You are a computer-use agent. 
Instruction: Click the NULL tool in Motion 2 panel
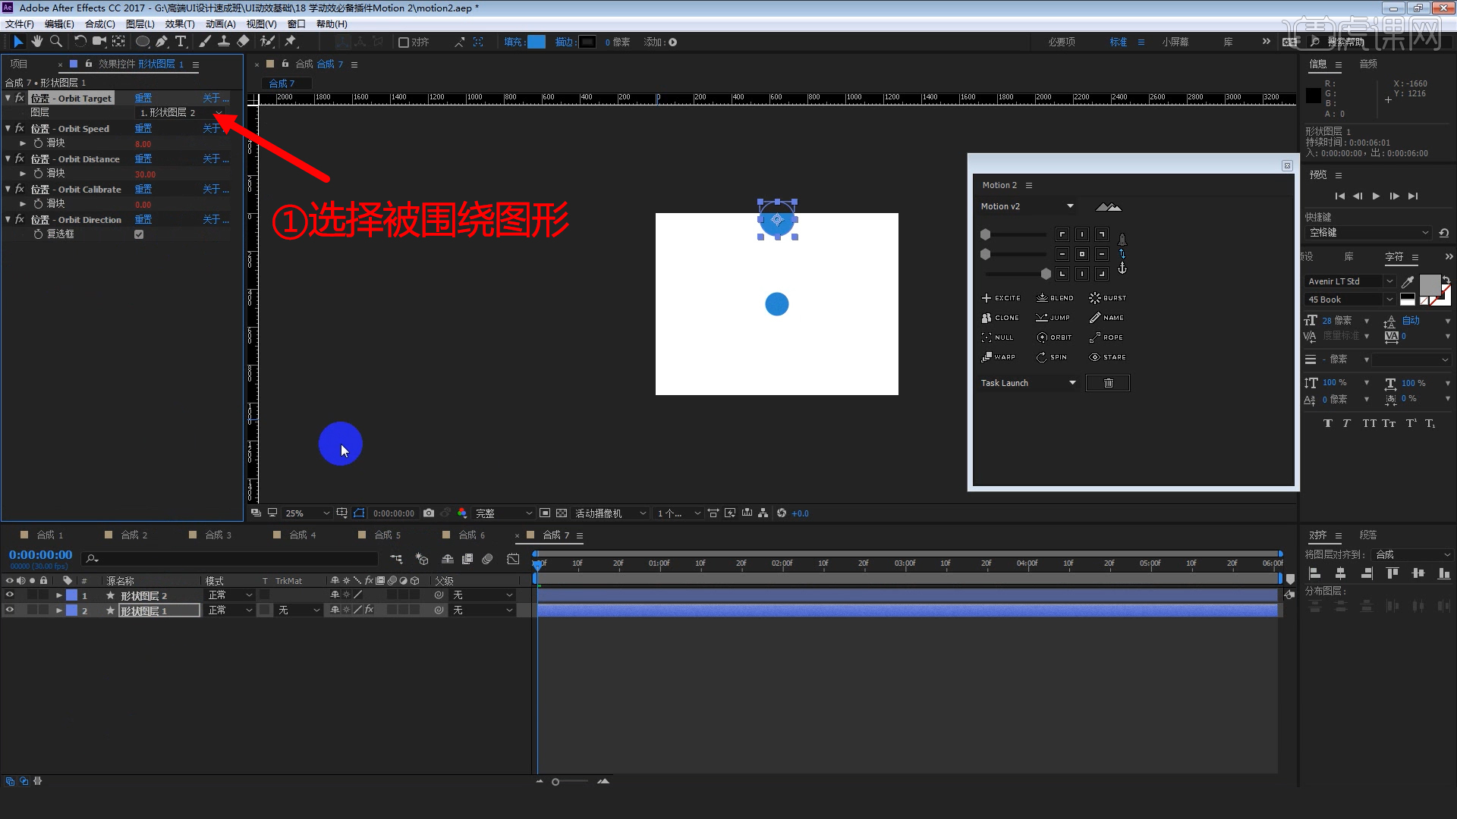(997, 337)
